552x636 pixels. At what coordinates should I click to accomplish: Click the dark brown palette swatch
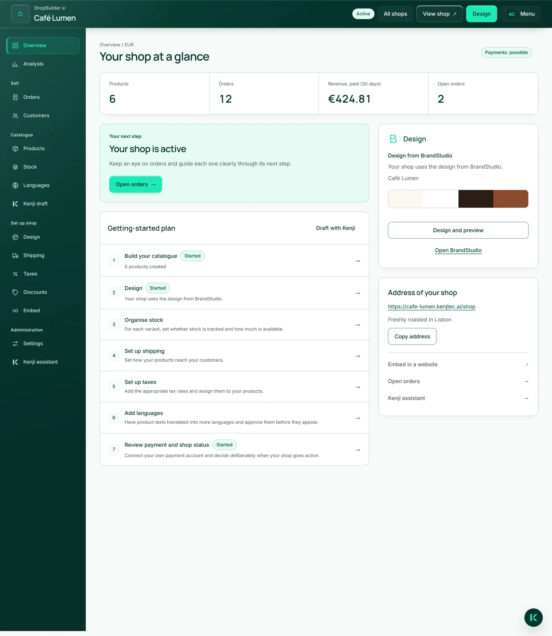(476, 199)
